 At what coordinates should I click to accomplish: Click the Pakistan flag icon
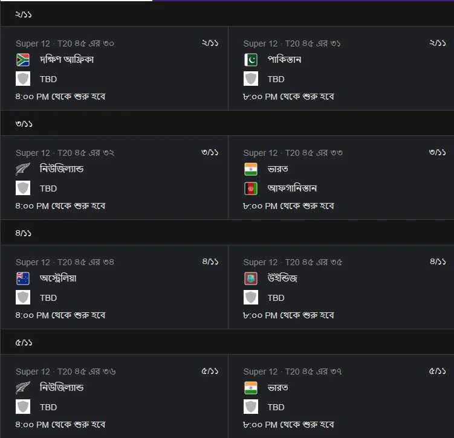pos(251,60)
